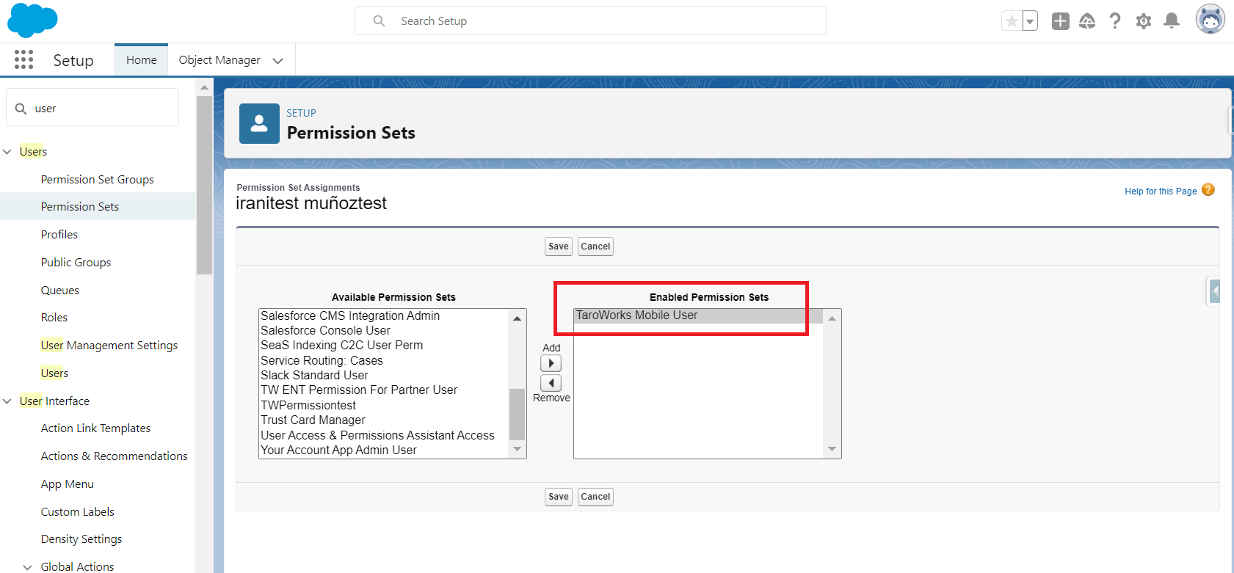
Task: Click the Available Permission Sets scrollbar thumb
Action: click(517, 415)
